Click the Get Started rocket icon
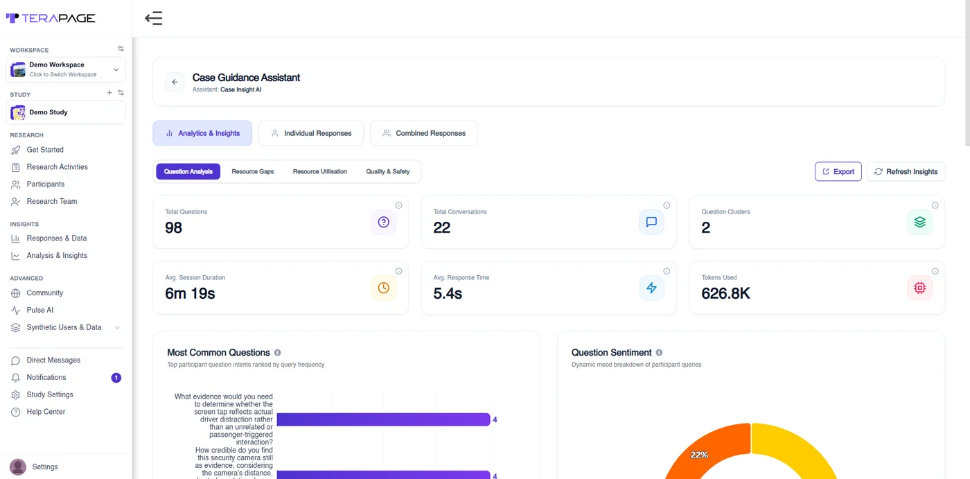The height and width of the screenshot is (479, 970). pyautogui.click(x=15, y=150)
